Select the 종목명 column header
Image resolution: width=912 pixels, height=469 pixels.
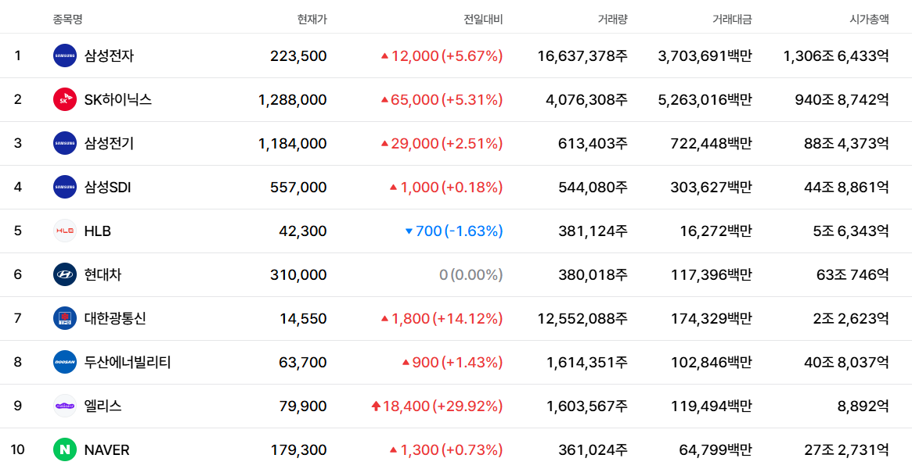(68, 20)
